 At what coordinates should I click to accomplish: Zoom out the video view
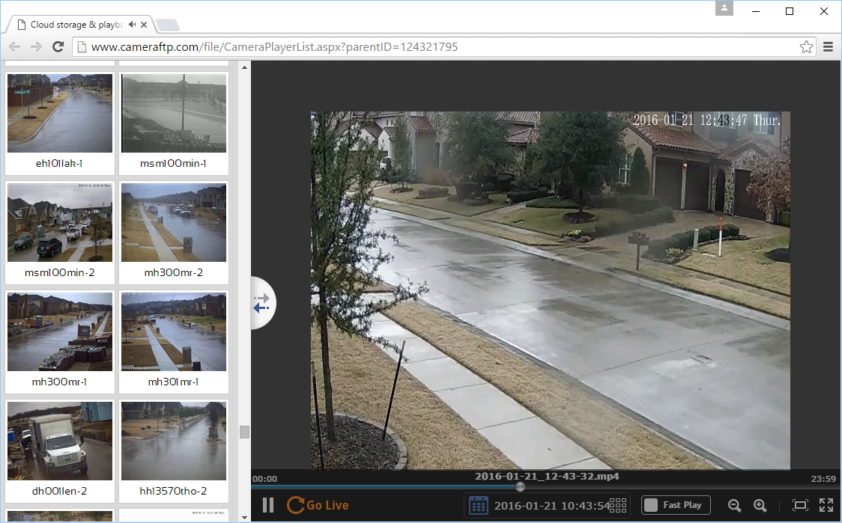click(734, 506)
